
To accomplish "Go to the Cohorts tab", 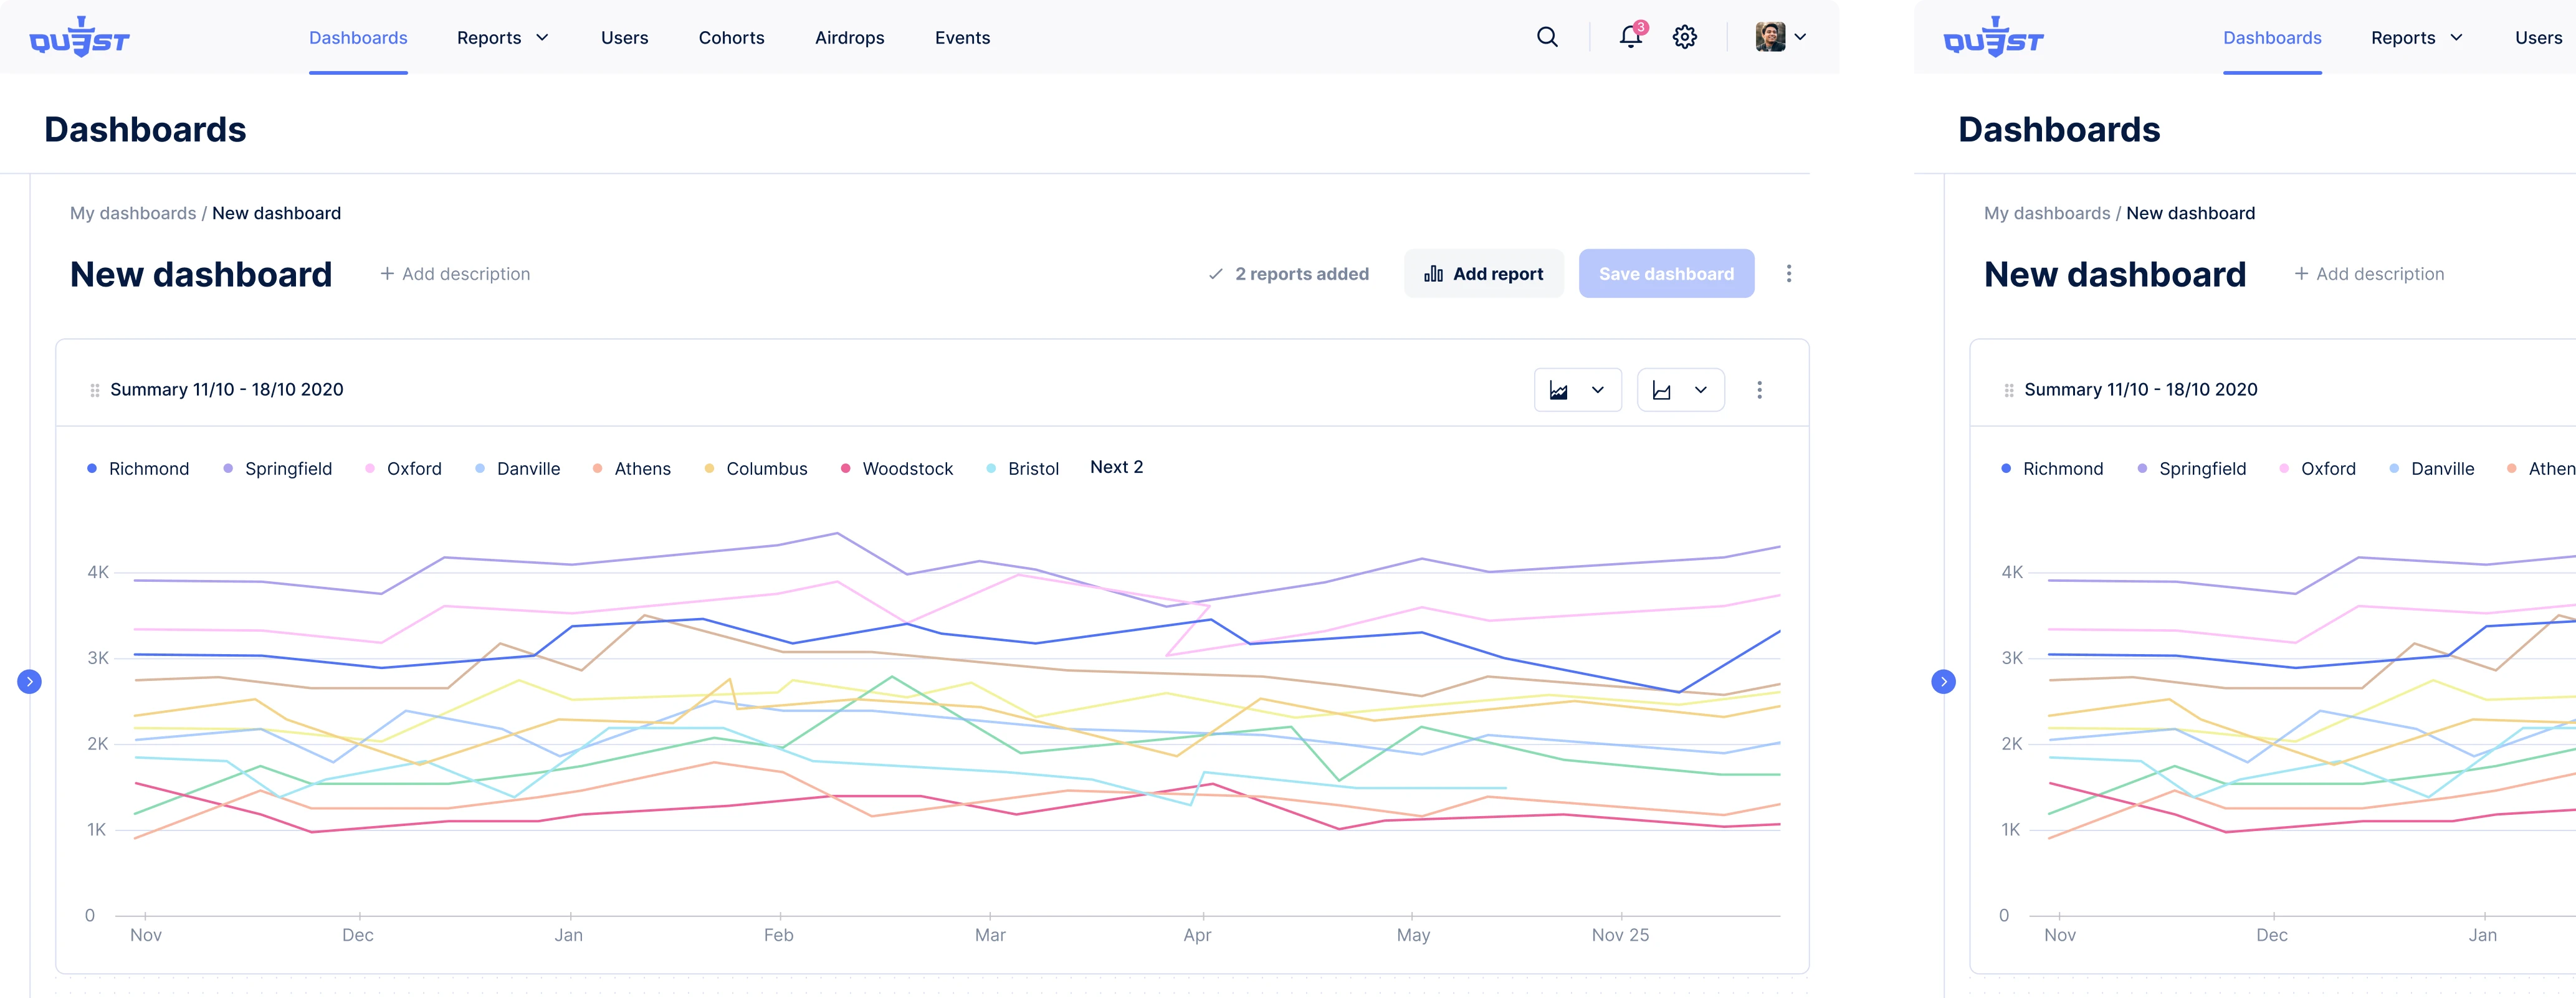I will pyautogui.click(x=731, y=38).
